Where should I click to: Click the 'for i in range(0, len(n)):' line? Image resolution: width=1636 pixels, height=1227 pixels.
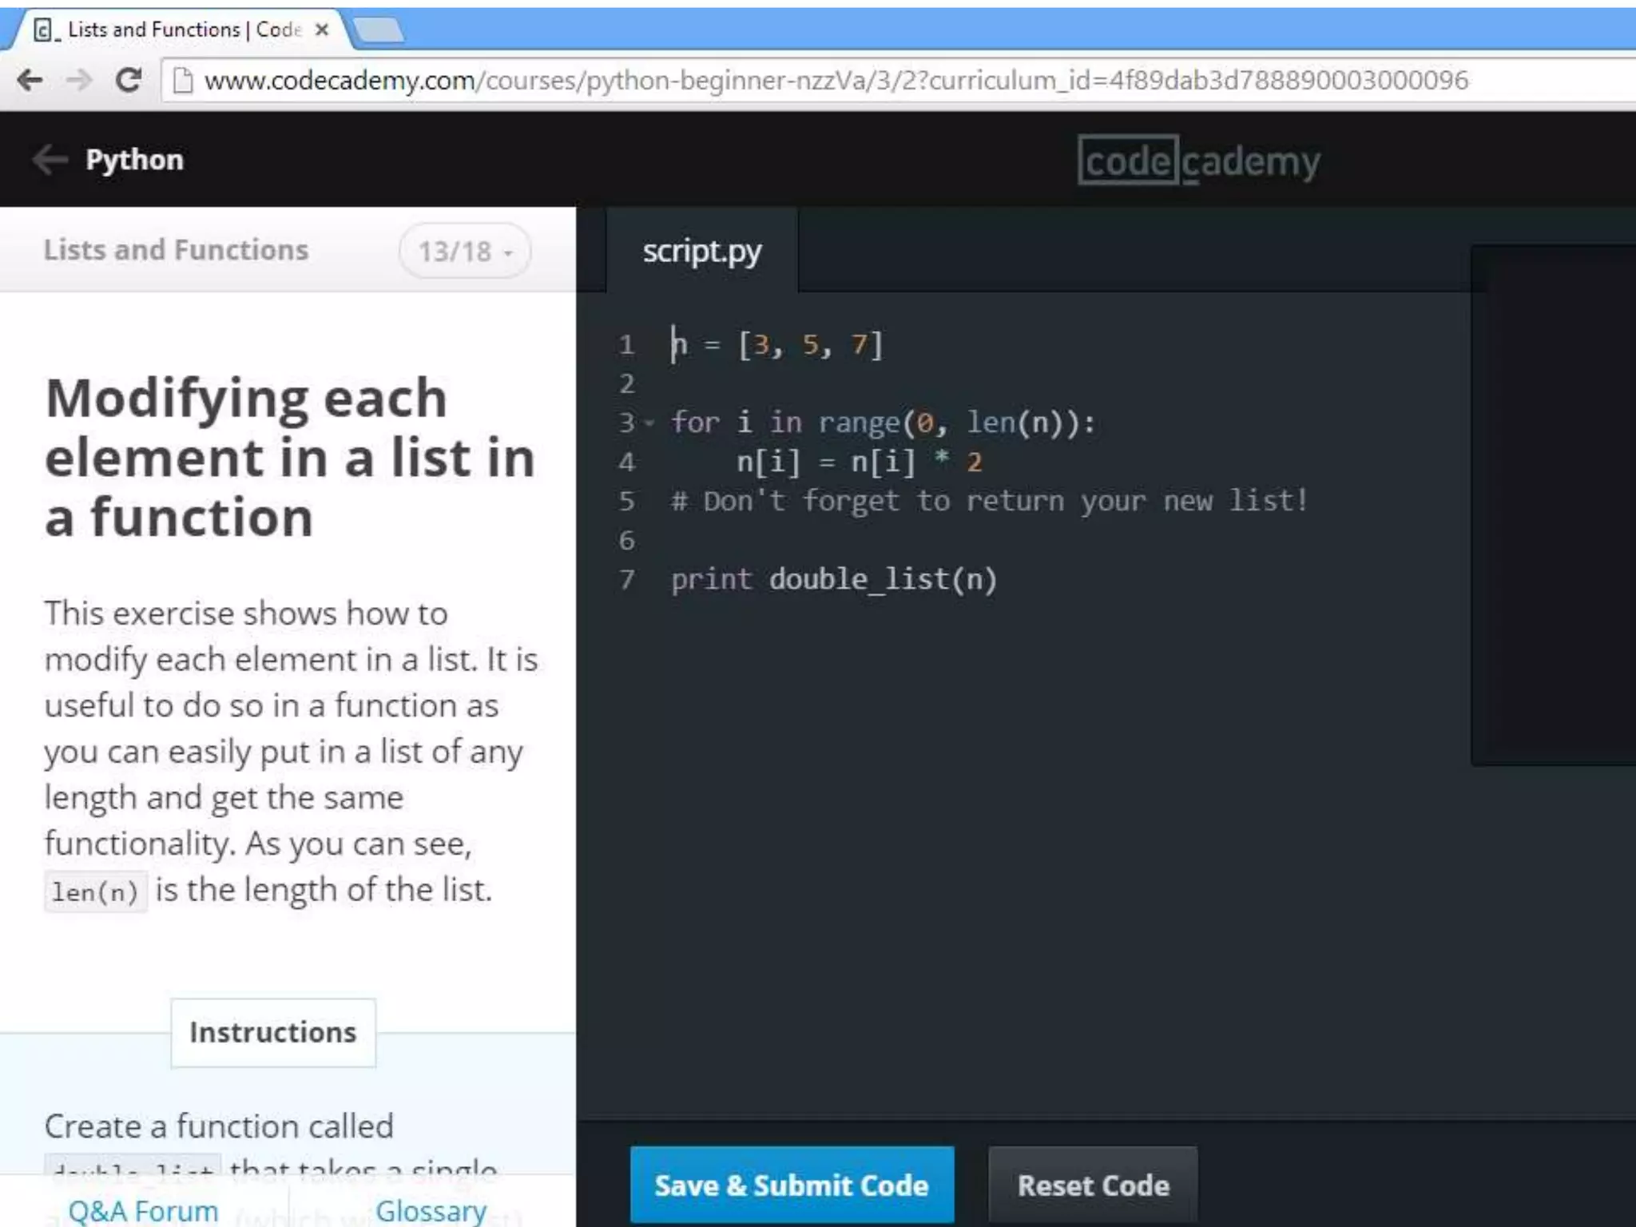[884, 423]
